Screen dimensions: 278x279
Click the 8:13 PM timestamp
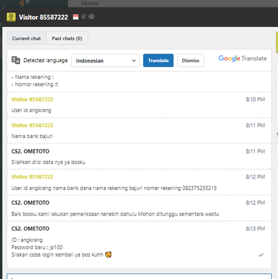[255, 229]
